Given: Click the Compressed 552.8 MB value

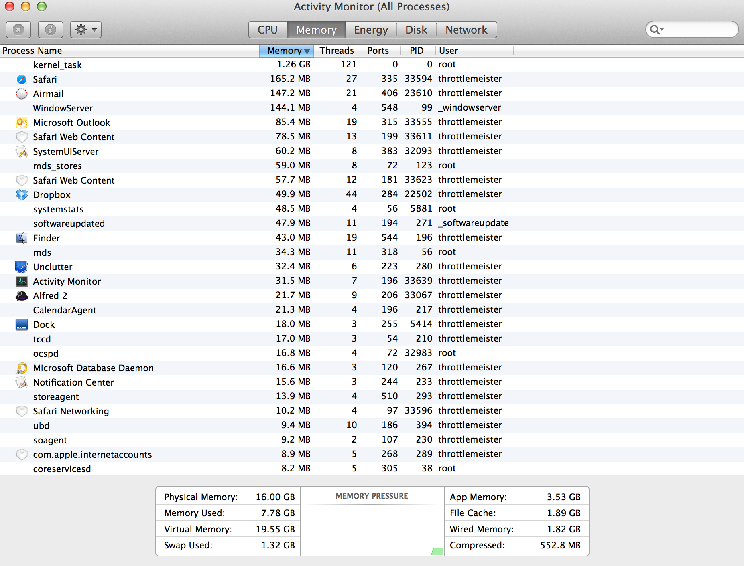Looking at the screenshot, I should (560, 545).
